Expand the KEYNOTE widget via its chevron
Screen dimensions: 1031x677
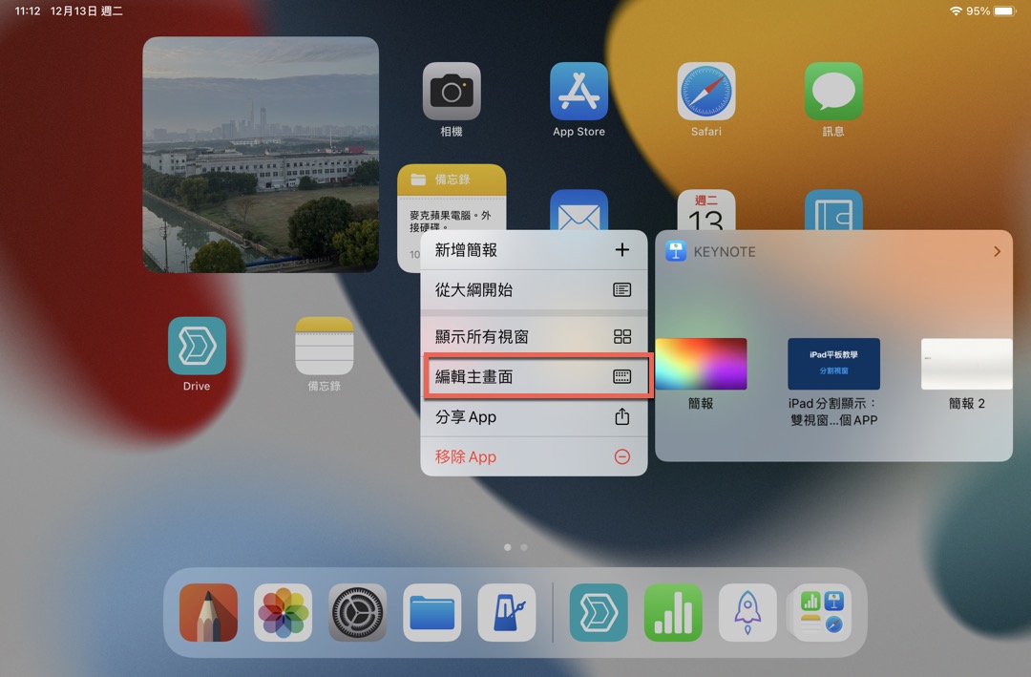[999, 251]
